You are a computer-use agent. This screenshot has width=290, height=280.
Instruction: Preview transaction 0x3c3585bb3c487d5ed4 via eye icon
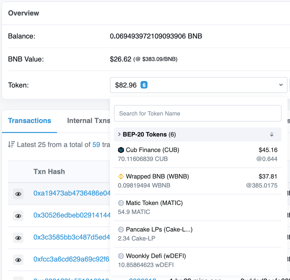coord(18,238)
